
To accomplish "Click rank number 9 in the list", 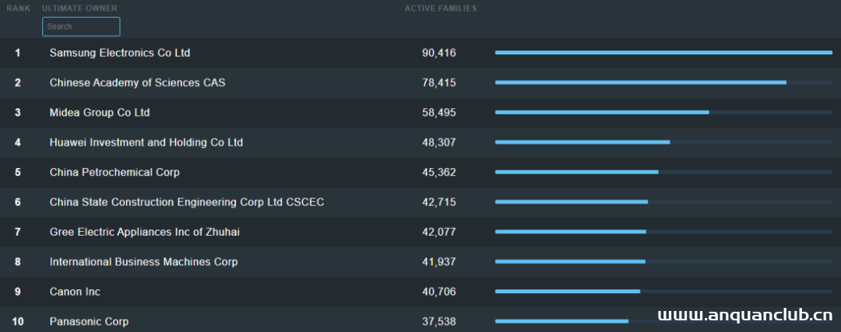I will (18, 292).
